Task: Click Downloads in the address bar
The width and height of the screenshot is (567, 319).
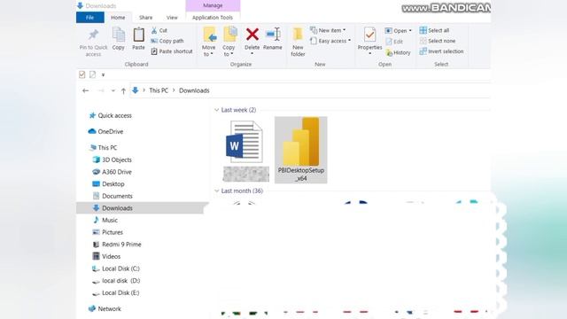Action: 194,90
